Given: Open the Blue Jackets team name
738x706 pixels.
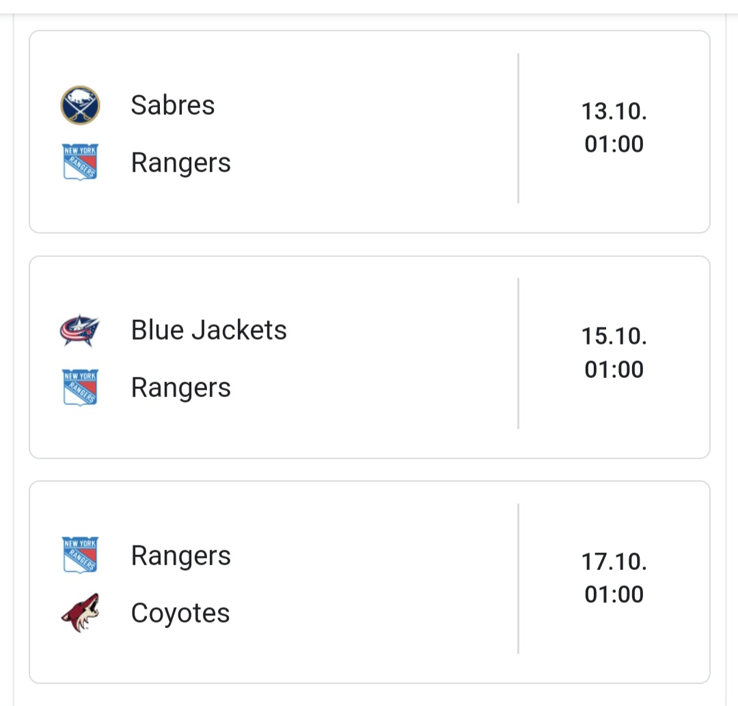Looking at the screenshot, I should pos(209,330).
